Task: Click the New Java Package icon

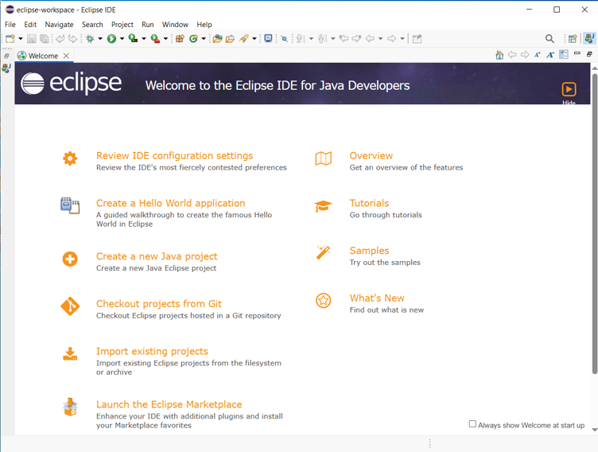Action: pos(180,38)
